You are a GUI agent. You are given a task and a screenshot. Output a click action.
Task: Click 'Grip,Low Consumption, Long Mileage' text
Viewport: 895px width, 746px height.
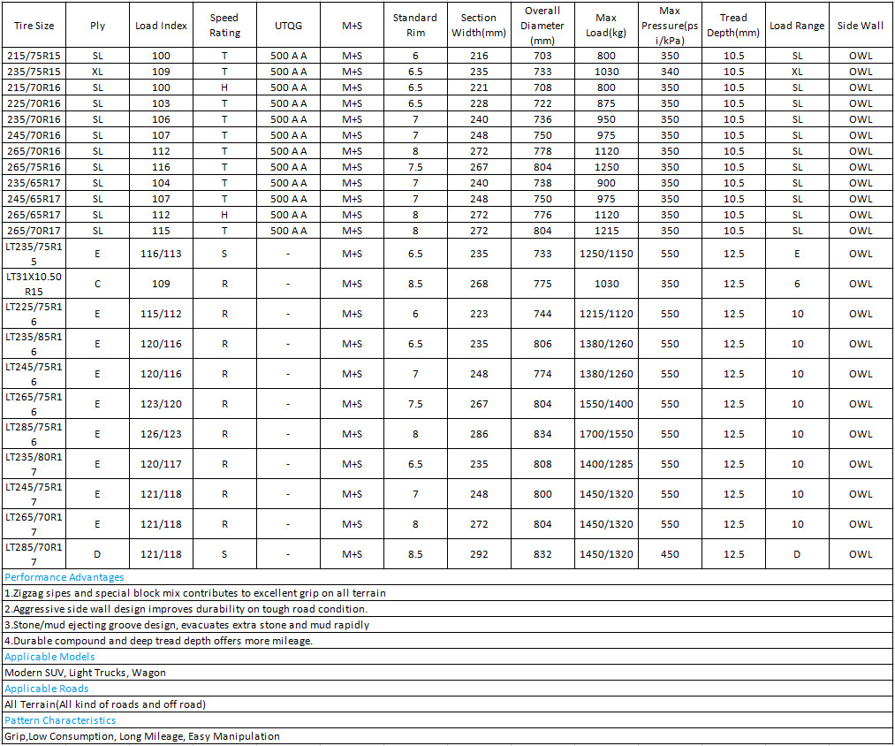tap(142, 736)
